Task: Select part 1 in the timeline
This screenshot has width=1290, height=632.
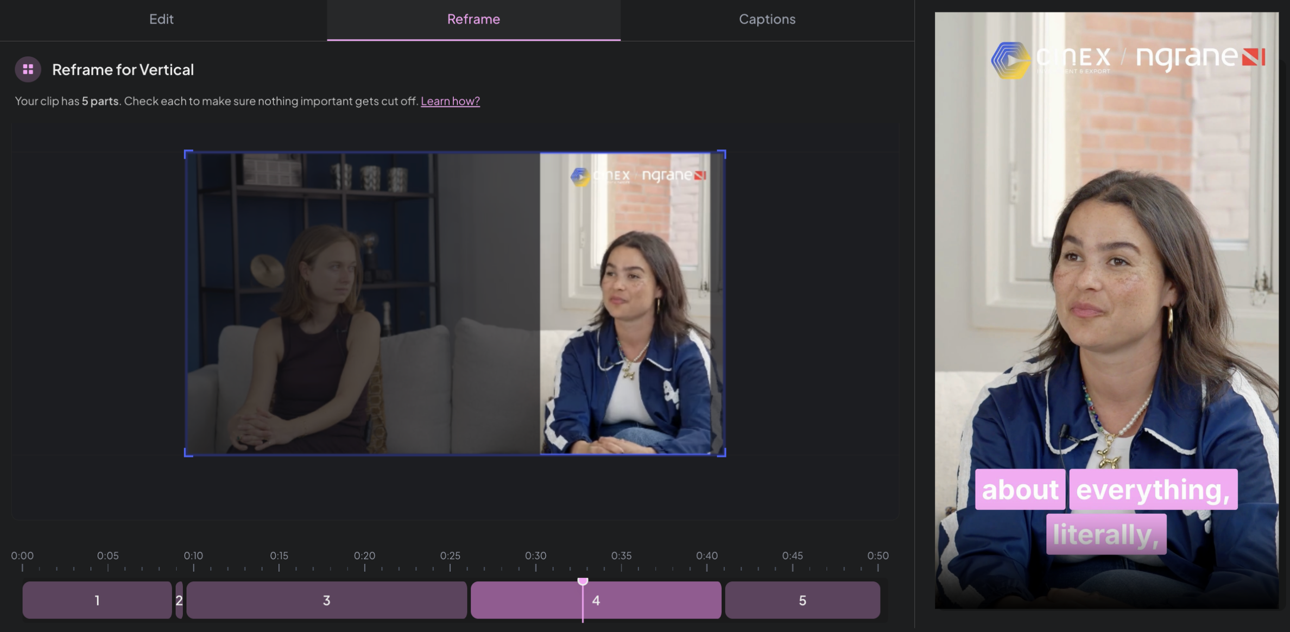Action: (97, 600)
